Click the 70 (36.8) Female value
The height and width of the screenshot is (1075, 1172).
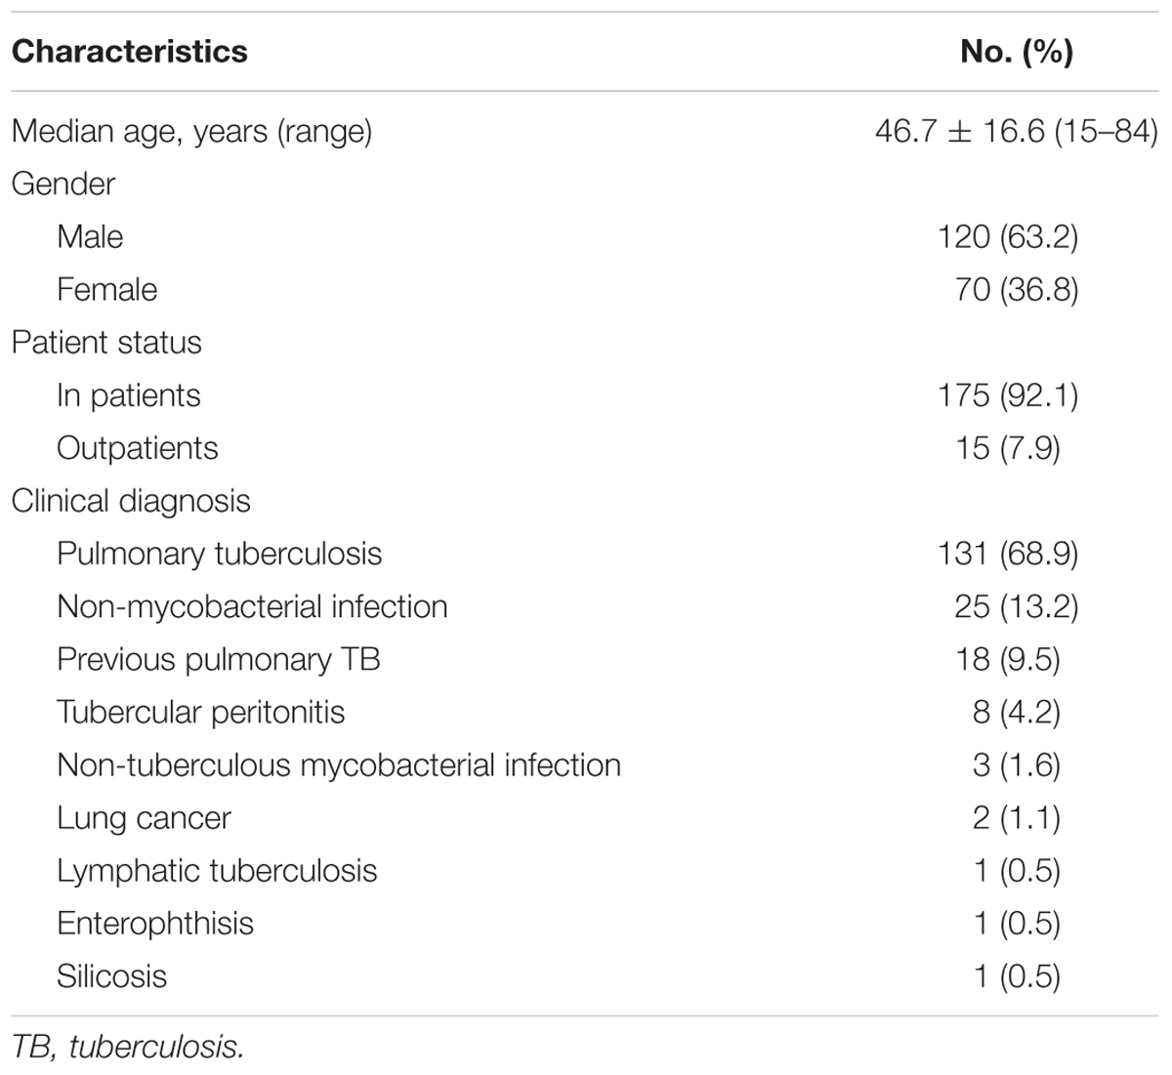tap(1017, 289)
